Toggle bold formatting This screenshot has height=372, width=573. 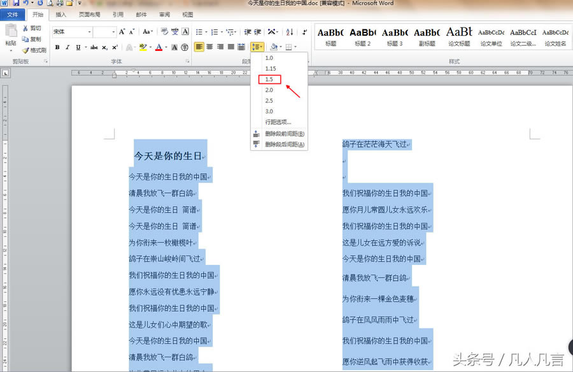pyautogui.click(x=57, y=47)
